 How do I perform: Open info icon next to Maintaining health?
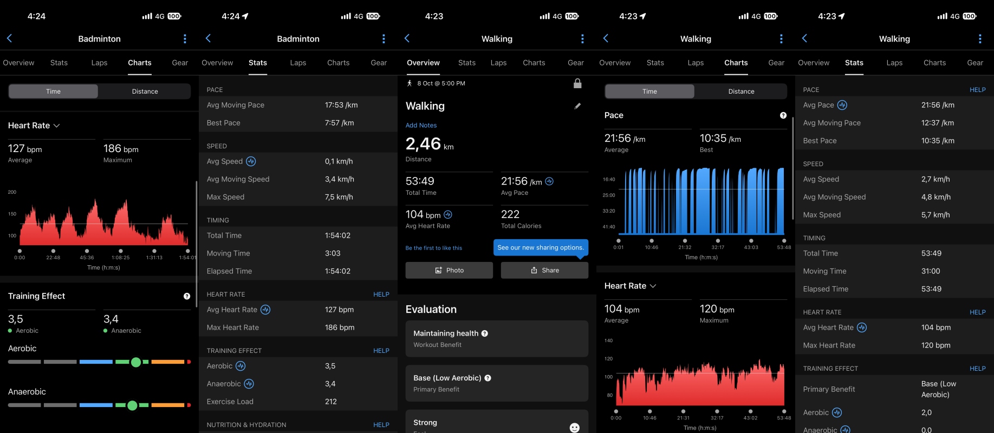point(485,333)
